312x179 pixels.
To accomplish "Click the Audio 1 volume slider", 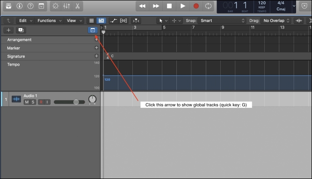I will coord(69,102).
